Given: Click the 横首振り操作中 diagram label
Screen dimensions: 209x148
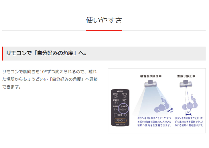Looking at the screenshot, I should click(151, 76).
